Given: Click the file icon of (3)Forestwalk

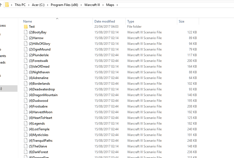Looking at the screenshot, I should click(26, 61).
